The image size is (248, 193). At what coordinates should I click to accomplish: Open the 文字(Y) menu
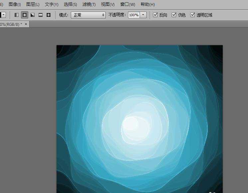pos(52,4)
